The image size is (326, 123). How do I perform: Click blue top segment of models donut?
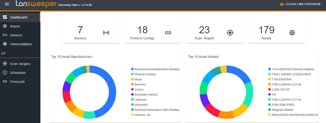point(240,73)
